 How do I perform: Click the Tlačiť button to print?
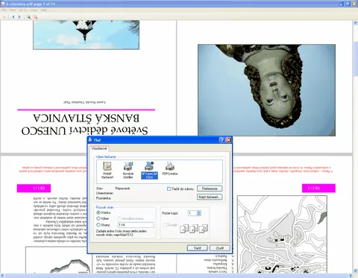[197, 248]
